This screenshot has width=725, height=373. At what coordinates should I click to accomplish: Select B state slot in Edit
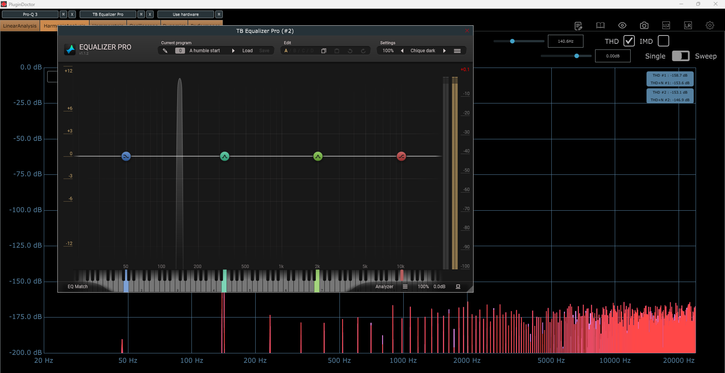(295, 51)
